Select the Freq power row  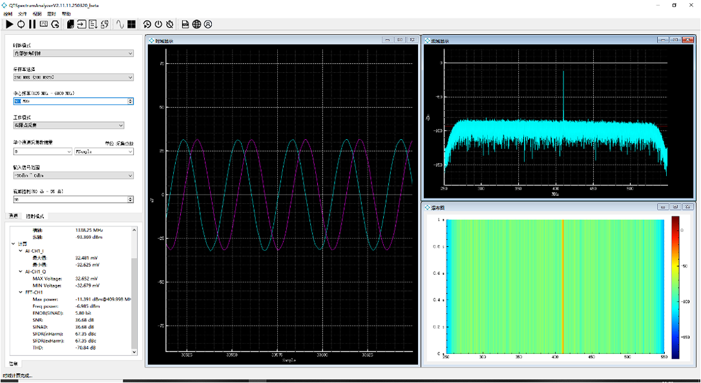72,306
